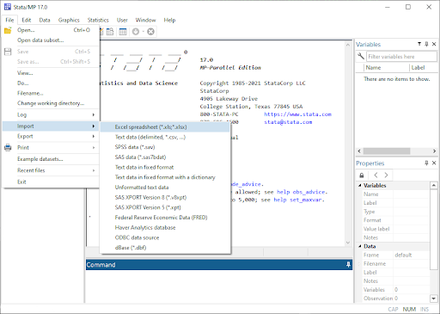Click the filter icon in Variables panel header
This screenshot has width=440, height=314.
(x=419, y=44)
